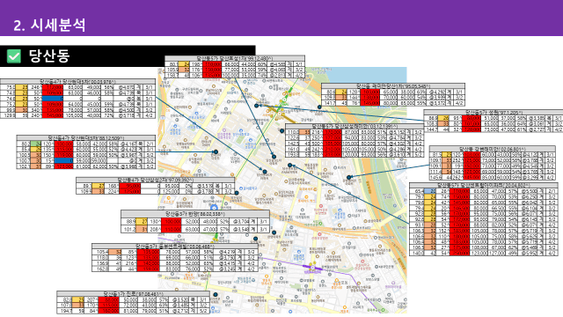Click the light-blue '22' cell in large right table
563x317 pixels.
point(430,192)
